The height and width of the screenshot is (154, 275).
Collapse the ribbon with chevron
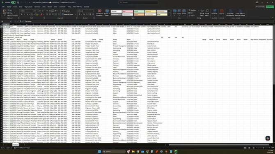(273, 18)
